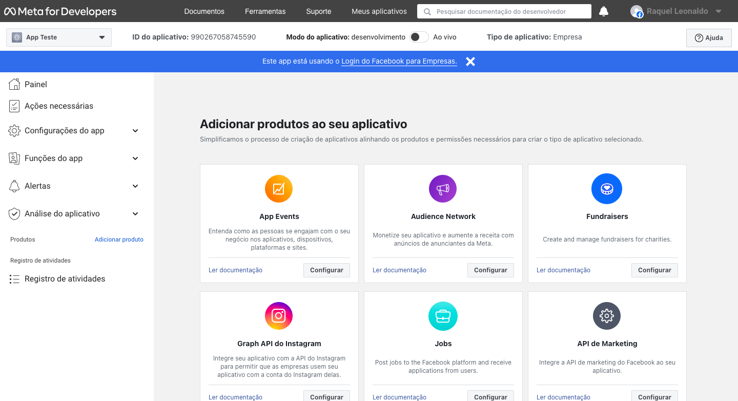Open the Documentos menu

[204, 11]
